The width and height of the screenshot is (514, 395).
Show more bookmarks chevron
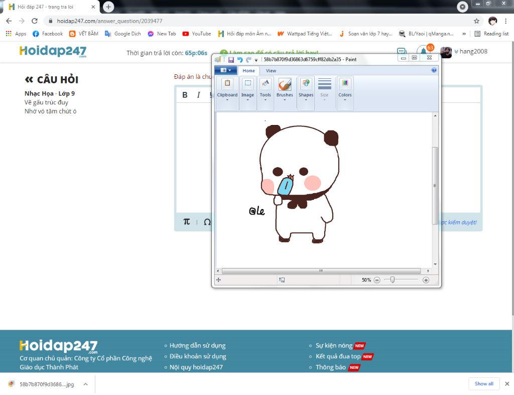[464, 34]
